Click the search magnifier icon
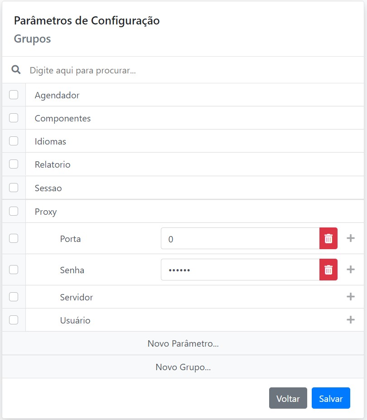Viewport: 367px width, 420px height. (x=16, y=70)
